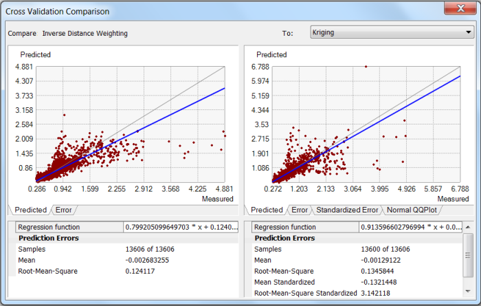
Task: Click the Kriging Mean value -0.00129122
Action: 381,260
